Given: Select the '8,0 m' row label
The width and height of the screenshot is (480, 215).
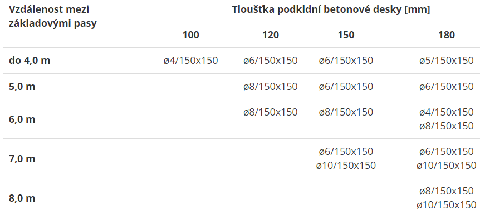Looking at the screenshot, I should click(22, 198).
